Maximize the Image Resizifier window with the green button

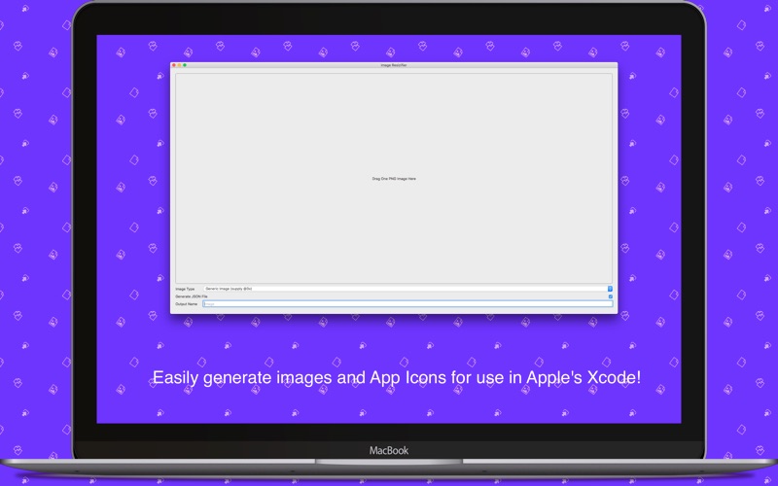click(185, 65)
